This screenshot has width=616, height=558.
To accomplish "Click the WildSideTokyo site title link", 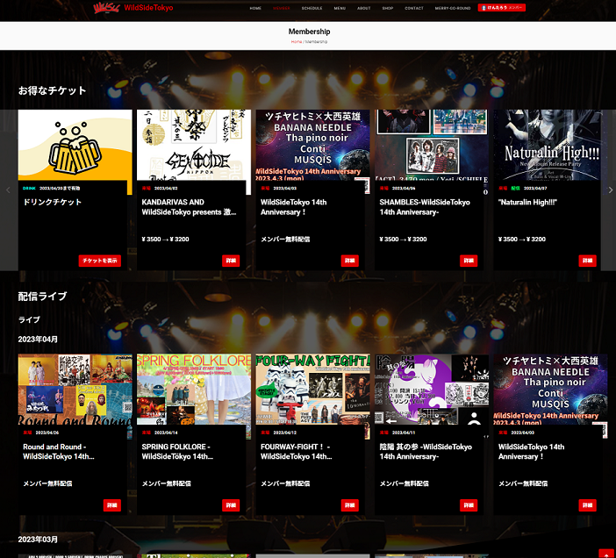I will coord(148,8).
